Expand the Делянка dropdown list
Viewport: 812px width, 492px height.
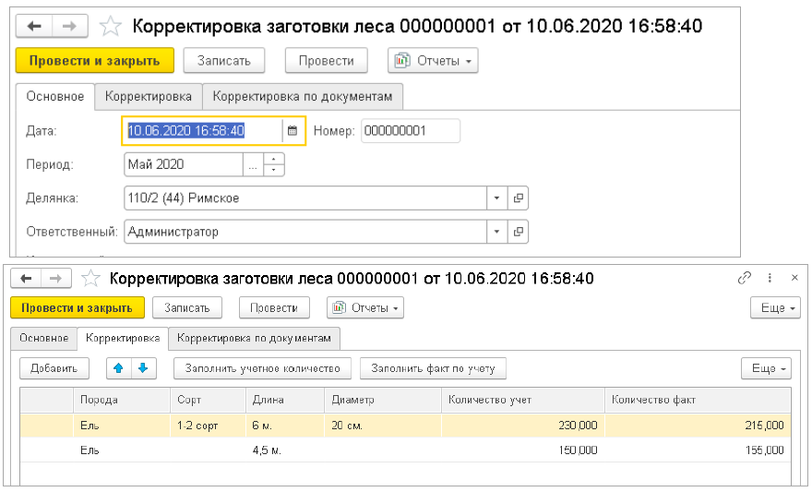[x=496, y=198]
